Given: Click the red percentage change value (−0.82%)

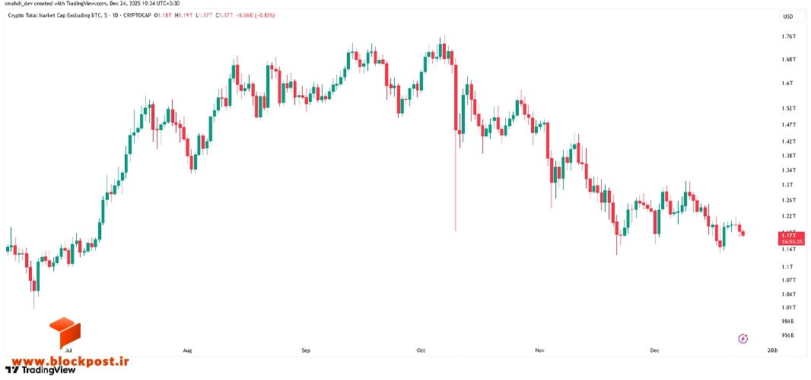Looking at the screenshot, I should 263,16.
